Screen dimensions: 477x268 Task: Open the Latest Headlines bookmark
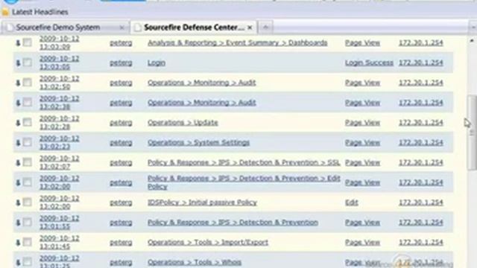[x=40, y=12]
